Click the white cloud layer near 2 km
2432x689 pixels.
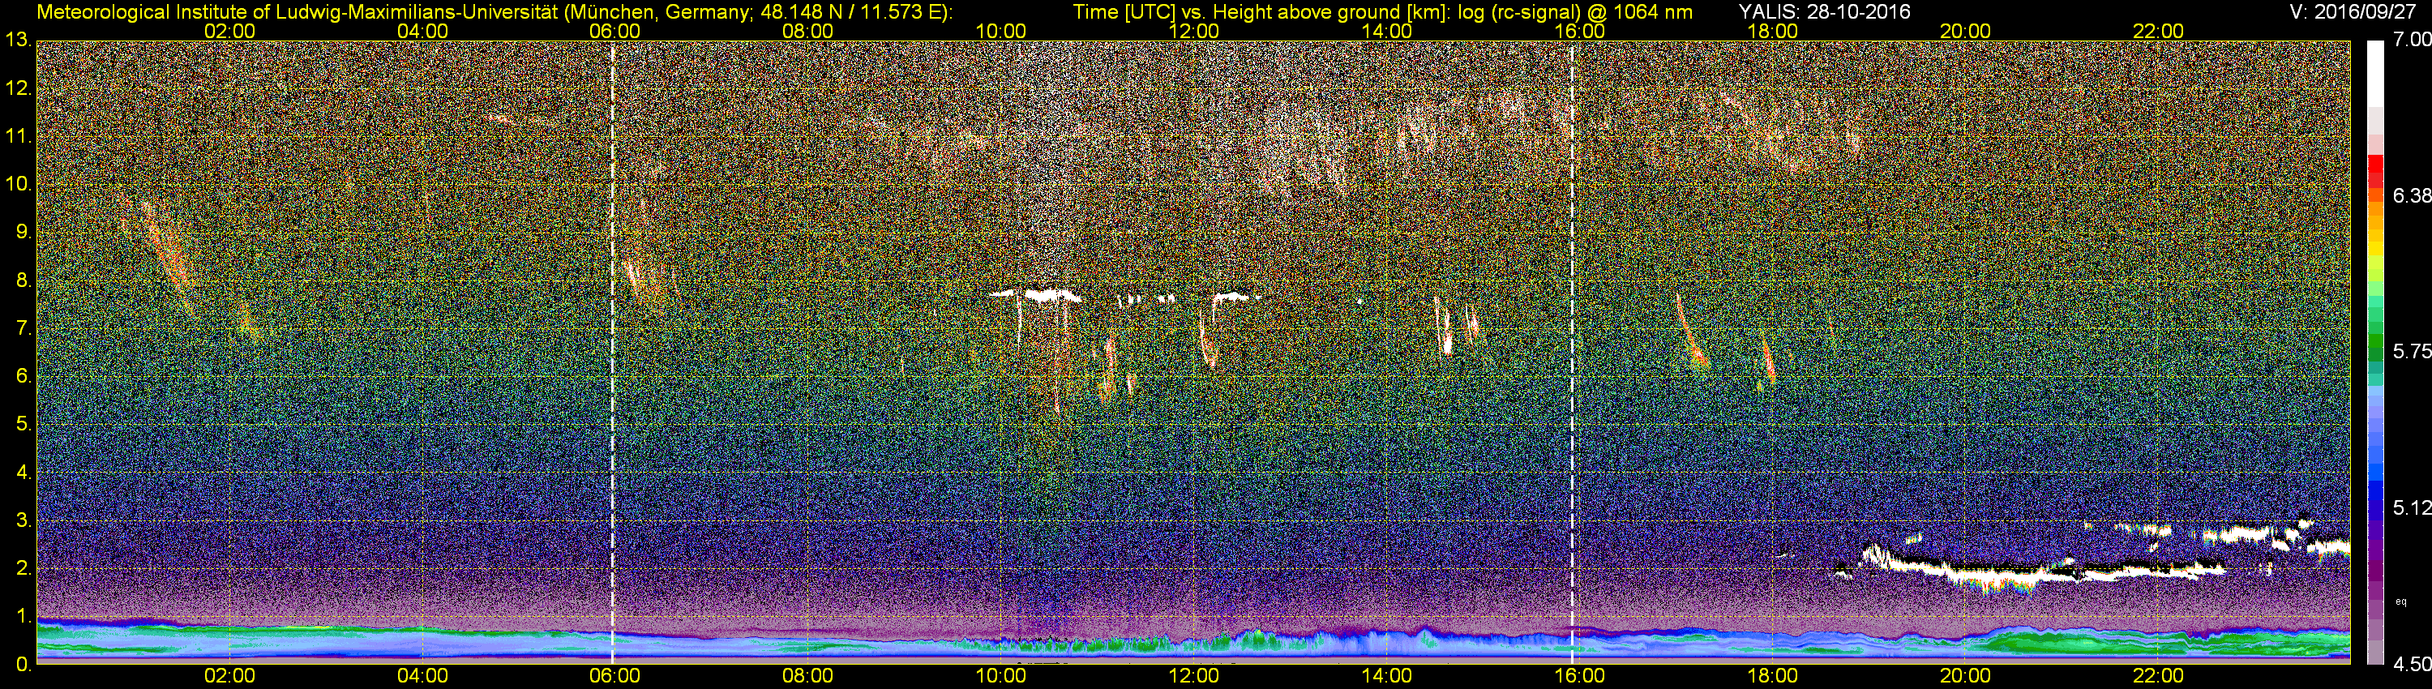point(2030,570)
